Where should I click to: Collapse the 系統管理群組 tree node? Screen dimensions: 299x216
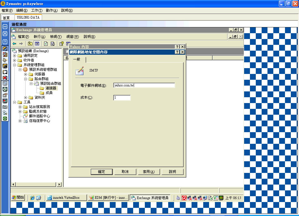tap(15, 65)
